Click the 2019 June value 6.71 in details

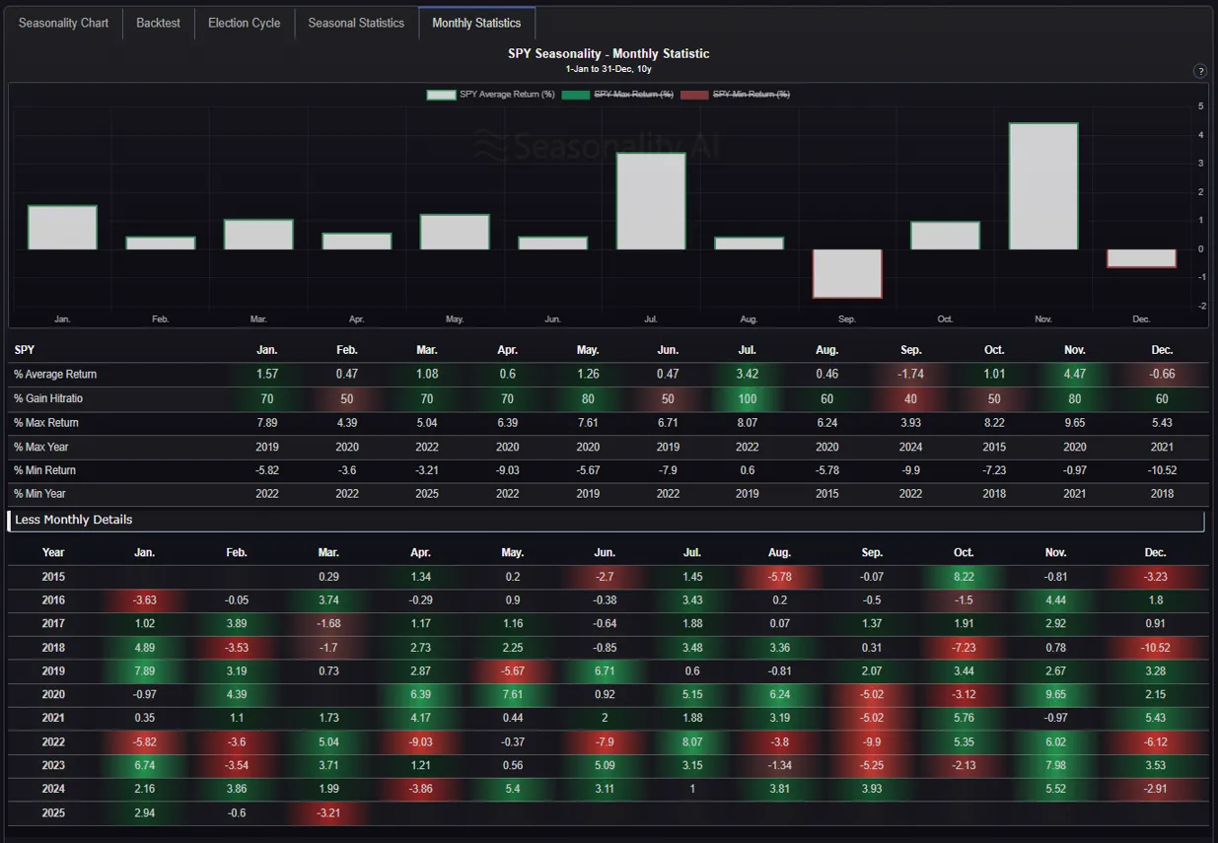[605, 671]
